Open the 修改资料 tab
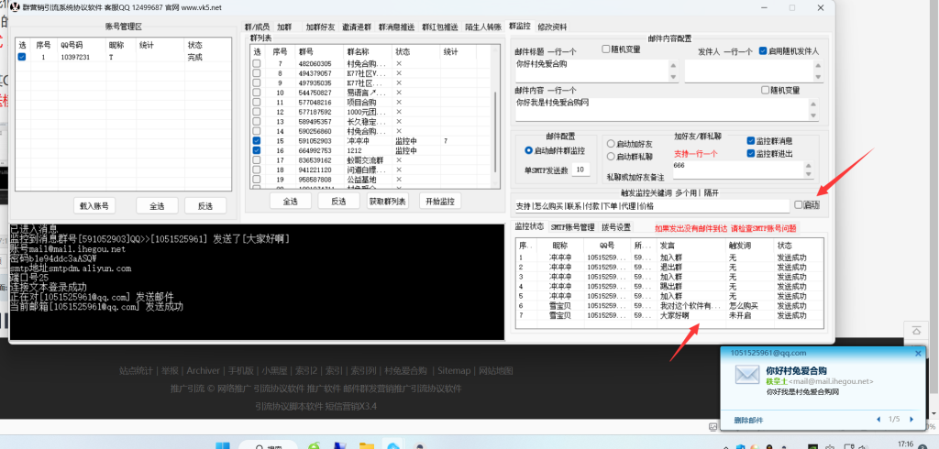939x449 pixels. 552,27
